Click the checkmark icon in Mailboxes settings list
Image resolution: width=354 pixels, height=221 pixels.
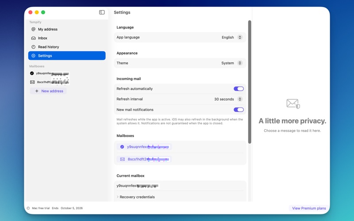[x=122, y=147]
